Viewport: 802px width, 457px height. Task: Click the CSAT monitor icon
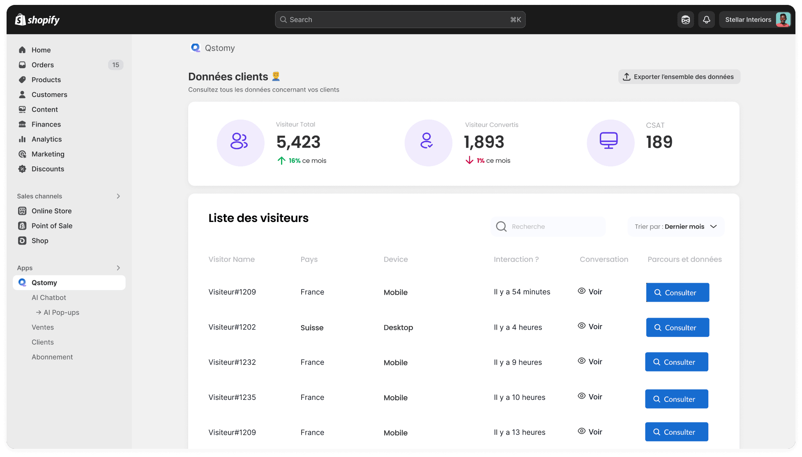click(608, 141)
